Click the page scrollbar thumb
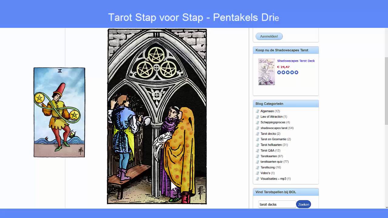388x218 pixels. pyautogui.click(x=386, y=91)
